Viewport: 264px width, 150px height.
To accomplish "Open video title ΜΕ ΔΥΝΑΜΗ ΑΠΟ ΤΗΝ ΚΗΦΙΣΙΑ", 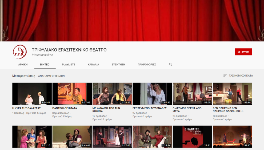I will [106, 110].
